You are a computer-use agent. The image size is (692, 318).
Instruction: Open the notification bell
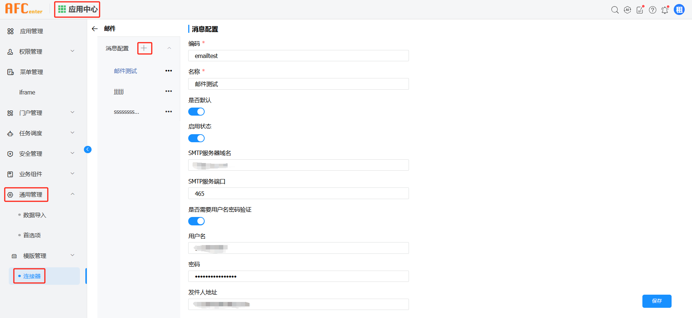coord(665,10)
